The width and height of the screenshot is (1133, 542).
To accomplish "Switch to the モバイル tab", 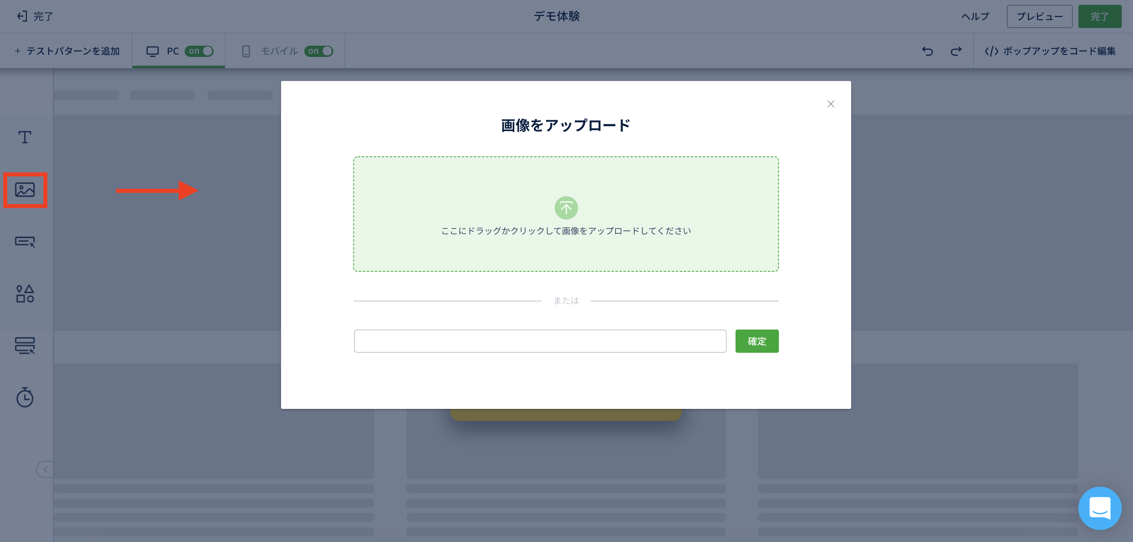I will 285,51.
